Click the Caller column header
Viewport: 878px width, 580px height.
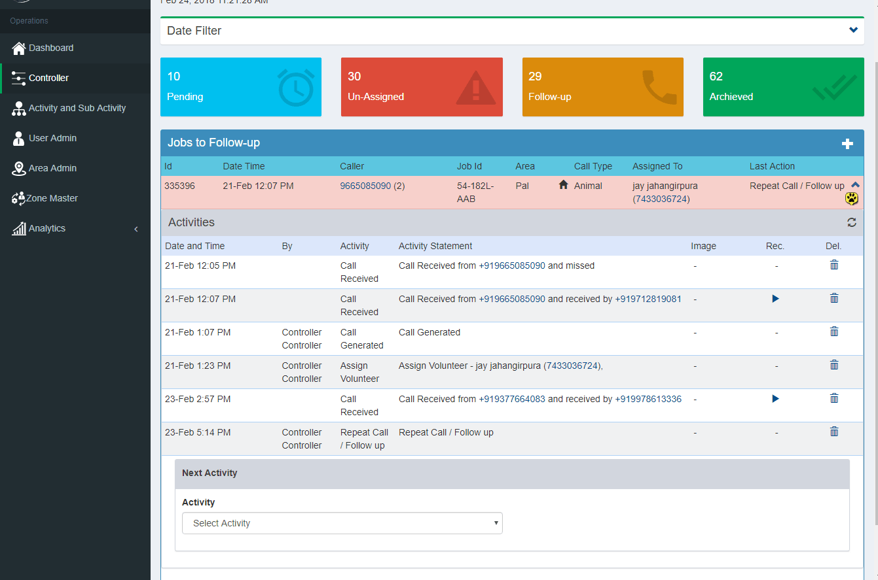point(352,166)
